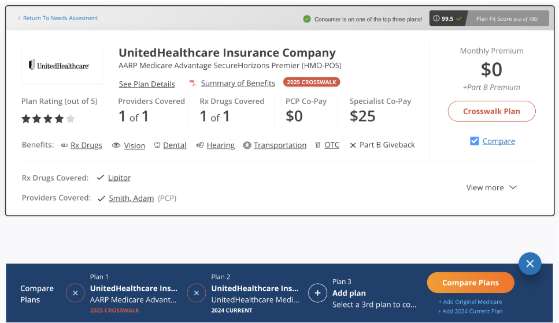Click the Crosswalk Plan button

(491, 111)
